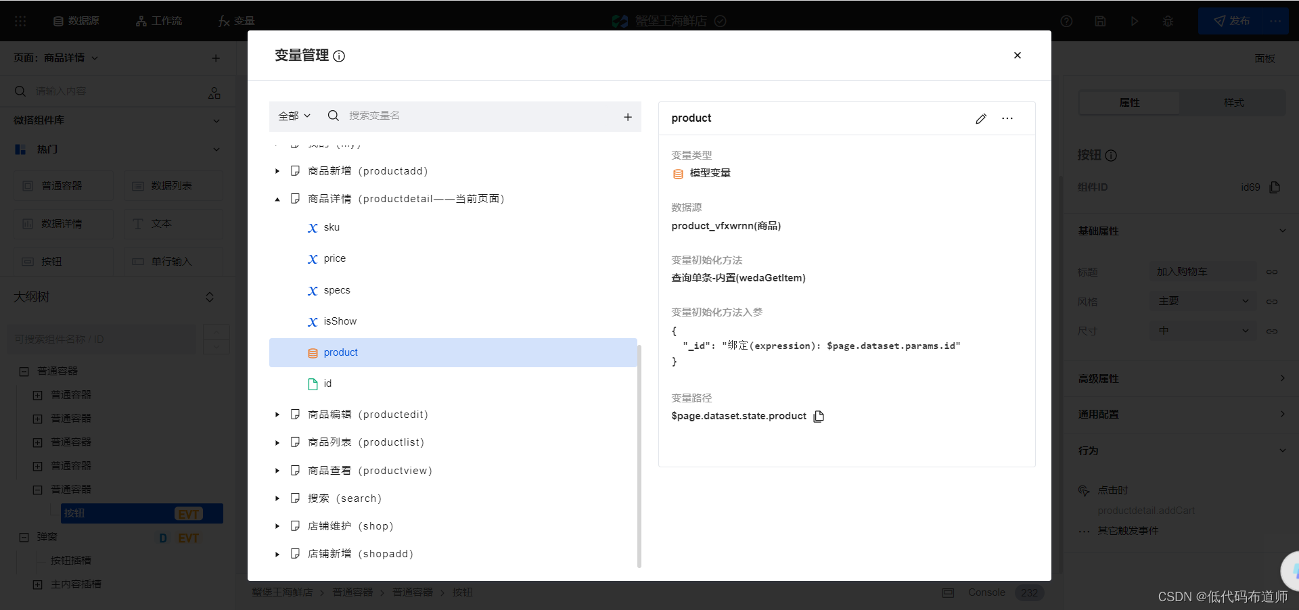Expand the 商品列表 (productlist) node

point(277,442)
